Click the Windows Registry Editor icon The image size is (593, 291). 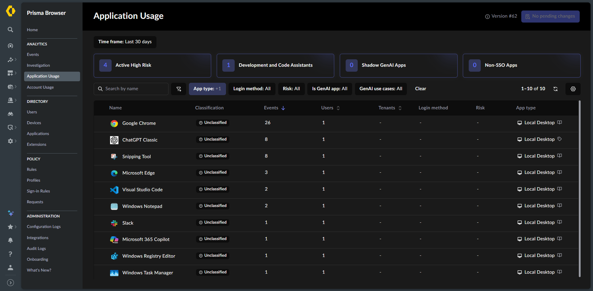click(x=114, y=256)
